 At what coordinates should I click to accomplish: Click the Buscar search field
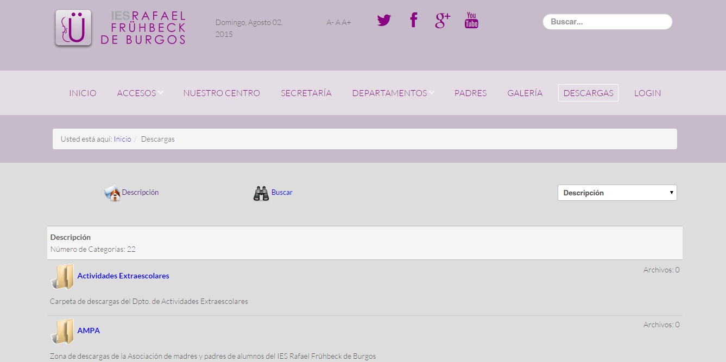608,22
